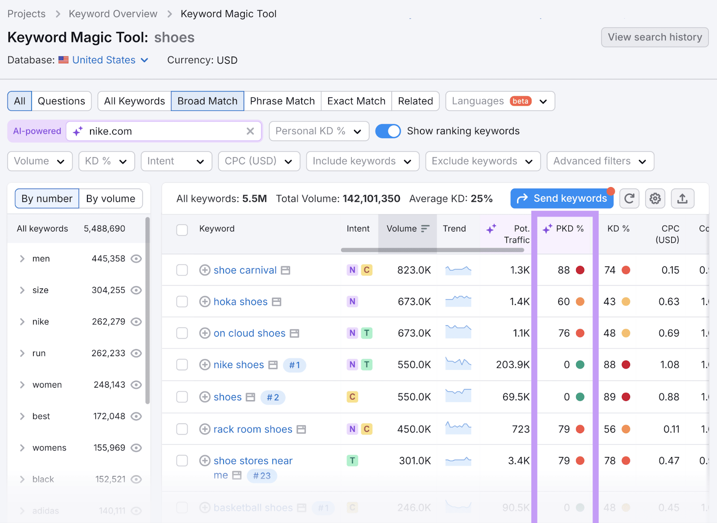The width and height of the screenshot is (717, 523).
Task: Check the box for nike shoes row
Action: (182, 365)
